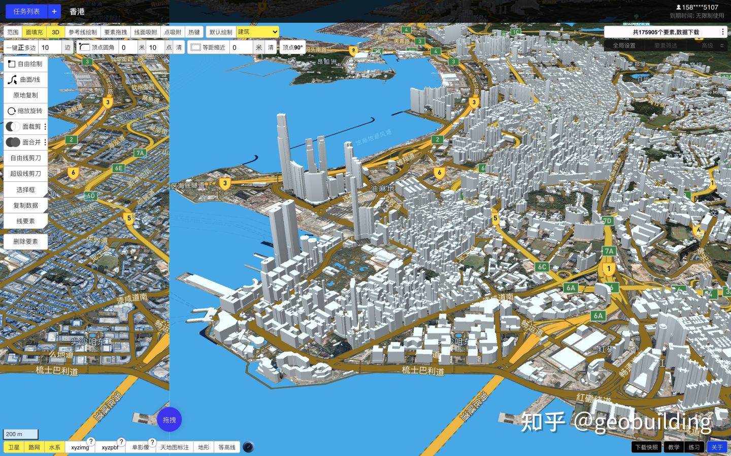This screenshot has height=456, width=731.
Task: Open 面合并 more options dots
Action: pyautogui.click(x=45, y=142)
